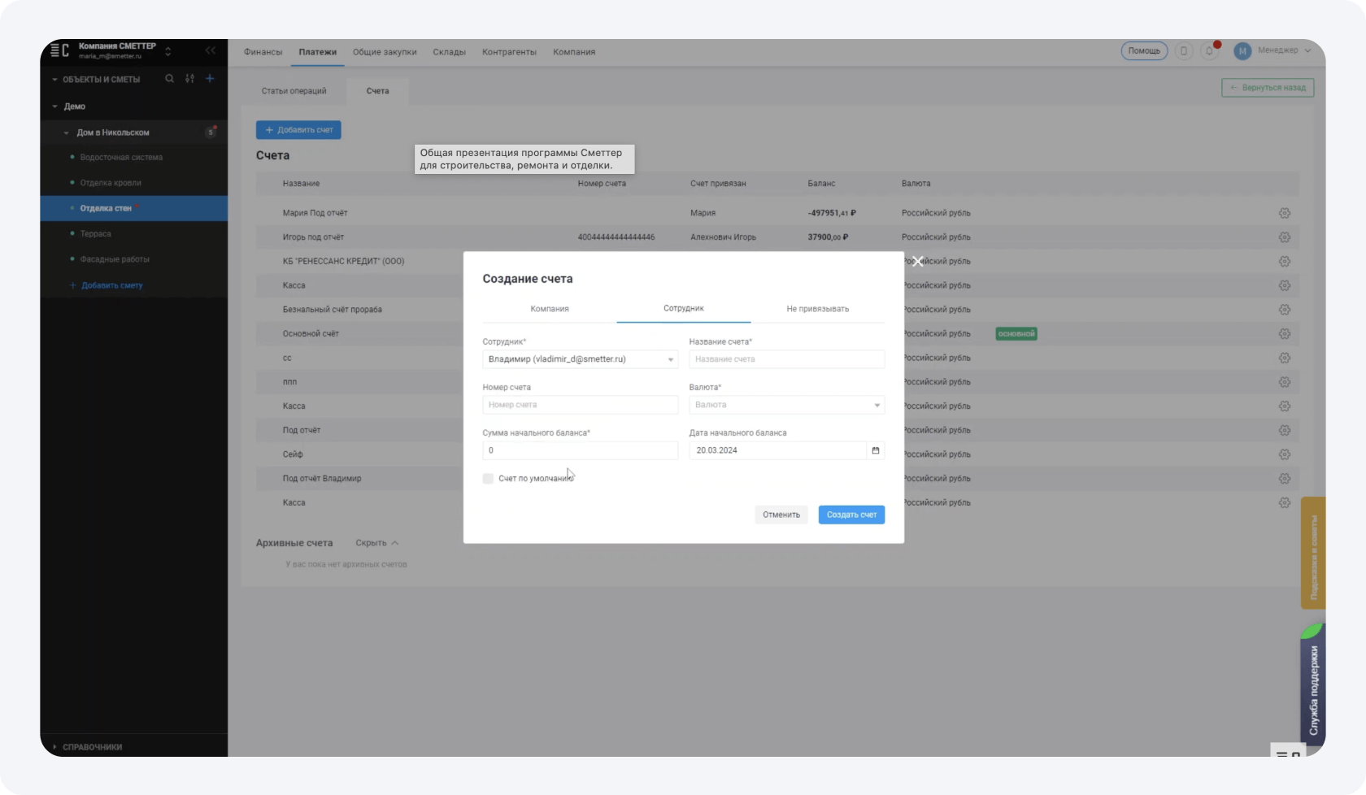Enable the Счет по умолчанию checkbox

[488, 479]
